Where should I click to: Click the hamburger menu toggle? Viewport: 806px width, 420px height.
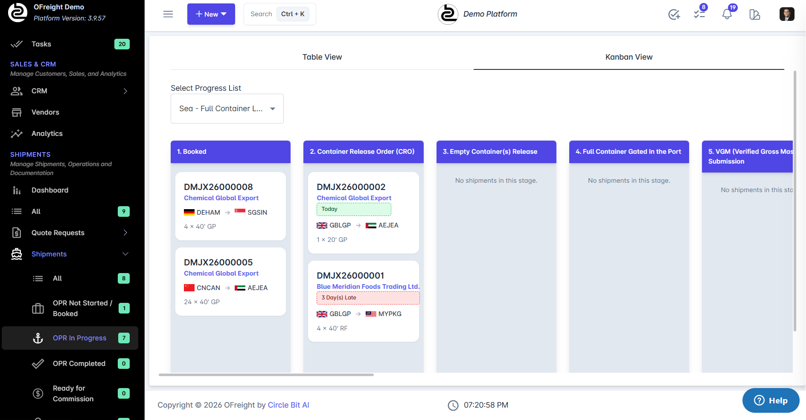click(168, 14)
